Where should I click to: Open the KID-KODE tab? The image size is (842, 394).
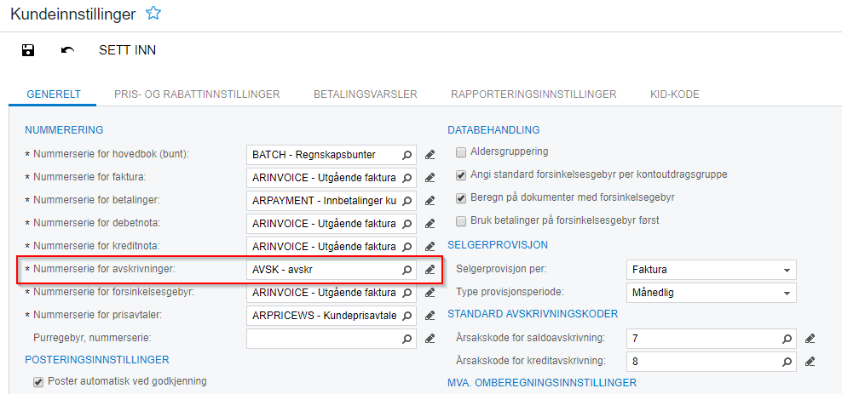(674, 94)
